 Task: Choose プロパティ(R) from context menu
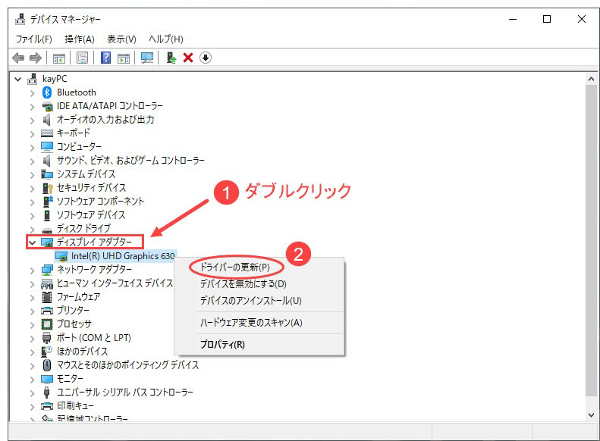[222, 344]
